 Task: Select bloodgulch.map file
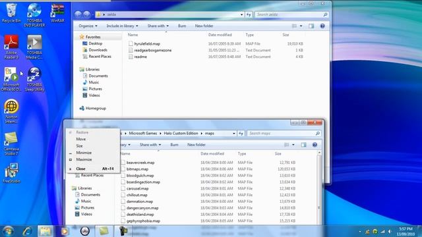pyautogui.click(x=140, y=176)
